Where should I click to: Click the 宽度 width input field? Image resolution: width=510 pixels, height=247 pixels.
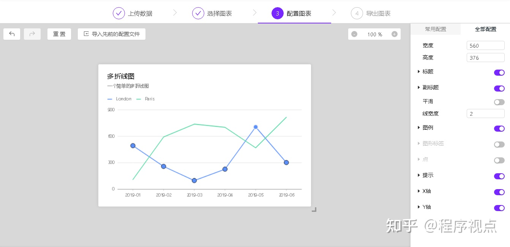(x=485, y=45)
